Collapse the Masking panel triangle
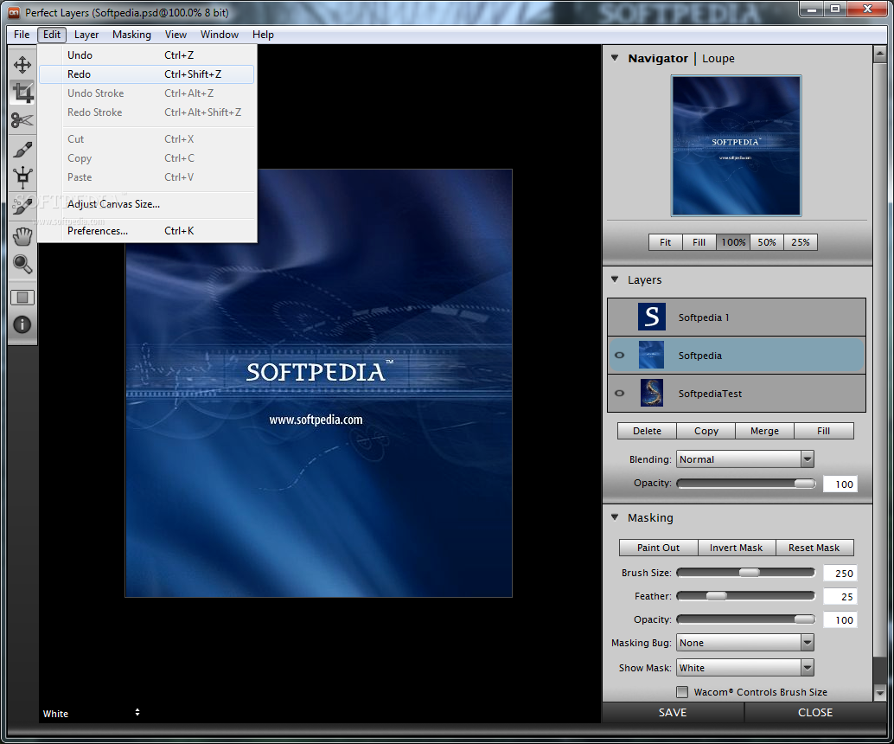 pyautogui.click(x=615, y=517)
